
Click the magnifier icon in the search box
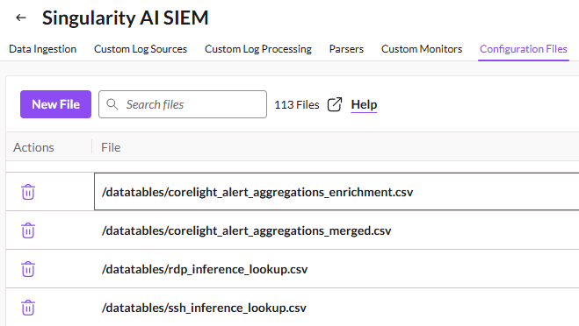(x=112, y=104)
